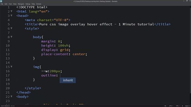This screenshot has height=107, width=191.
Task: Toggle the INS insert mode indicator
Action: (x=165, y=106)
